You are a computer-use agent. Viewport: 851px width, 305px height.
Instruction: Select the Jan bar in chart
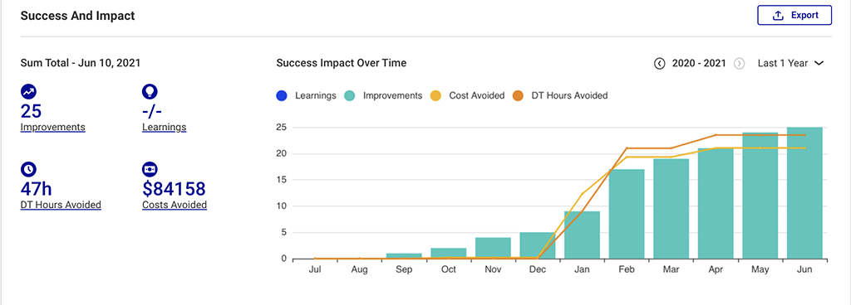(x=582, y=235)
